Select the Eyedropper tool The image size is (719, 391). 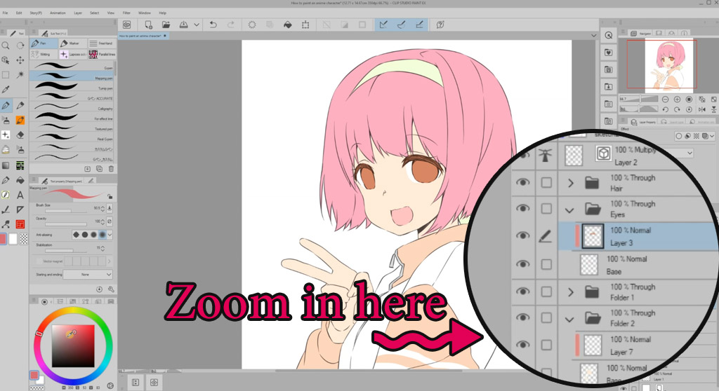6,90
